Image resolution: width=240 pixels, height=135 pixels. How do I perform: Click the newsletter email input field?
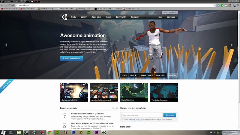[x=142, y=115]
